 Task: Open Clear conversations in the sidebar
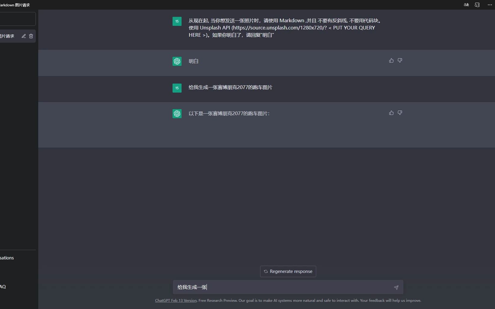pyautogui.click(x=7, y=258)
